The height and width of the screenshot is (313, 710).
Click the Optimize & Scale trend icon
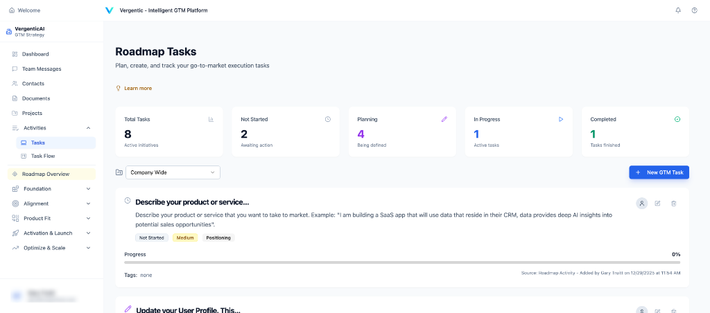tap(15, 248)
